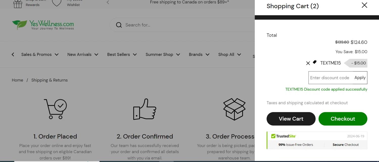Expand the New Arrivals dropdown
Screen dimensions: 379x162
83,55
